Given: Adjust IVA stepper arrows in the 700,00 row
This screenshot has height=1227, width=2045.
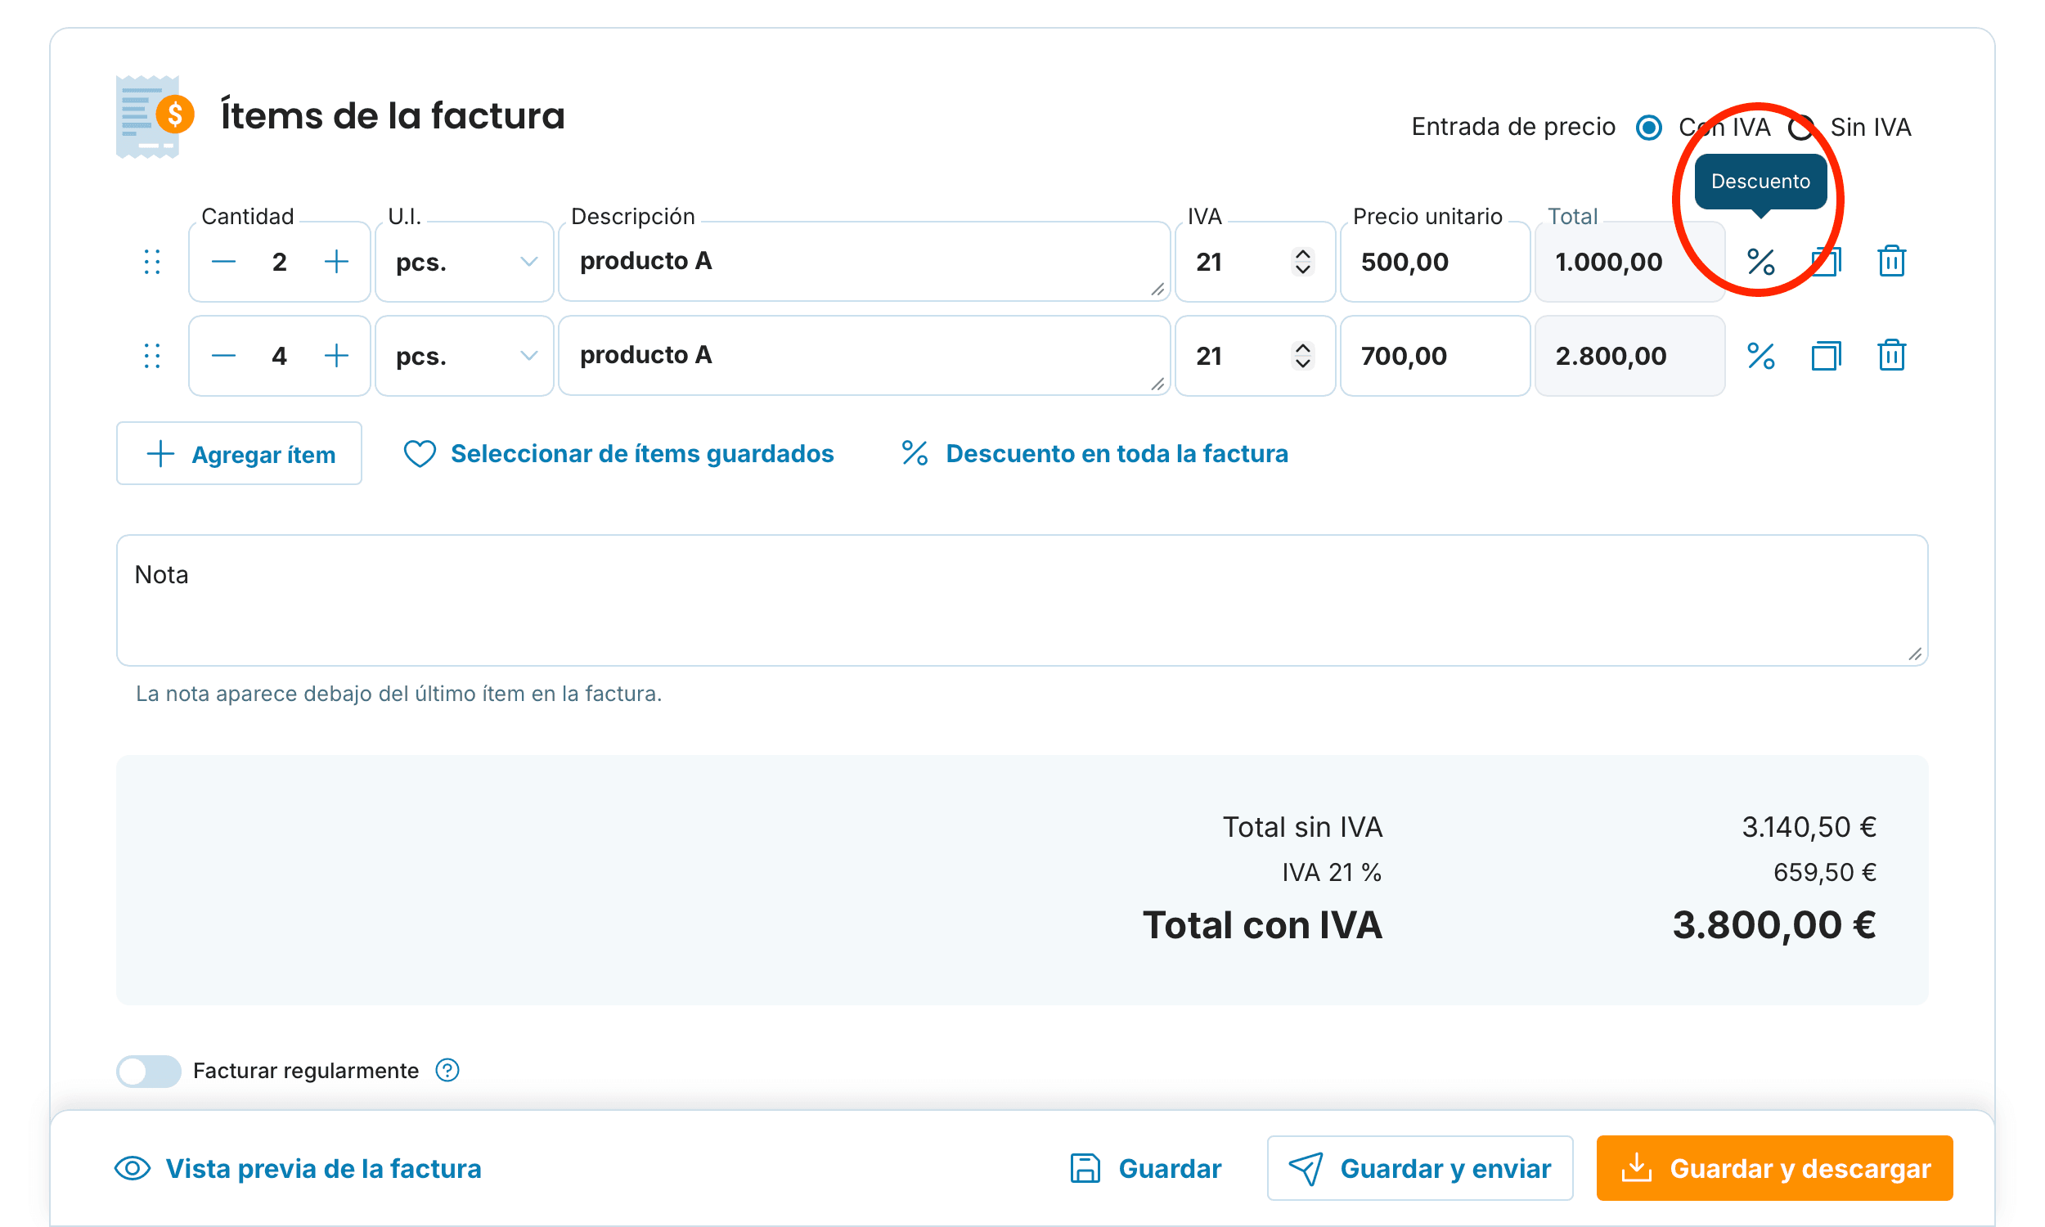Looking at the screenshot, I should [1303, 357].
